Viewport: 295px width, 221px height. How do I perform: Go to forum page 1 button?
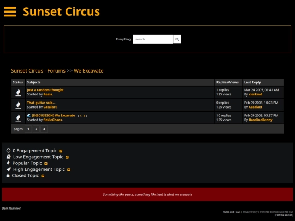coord(28,129)
